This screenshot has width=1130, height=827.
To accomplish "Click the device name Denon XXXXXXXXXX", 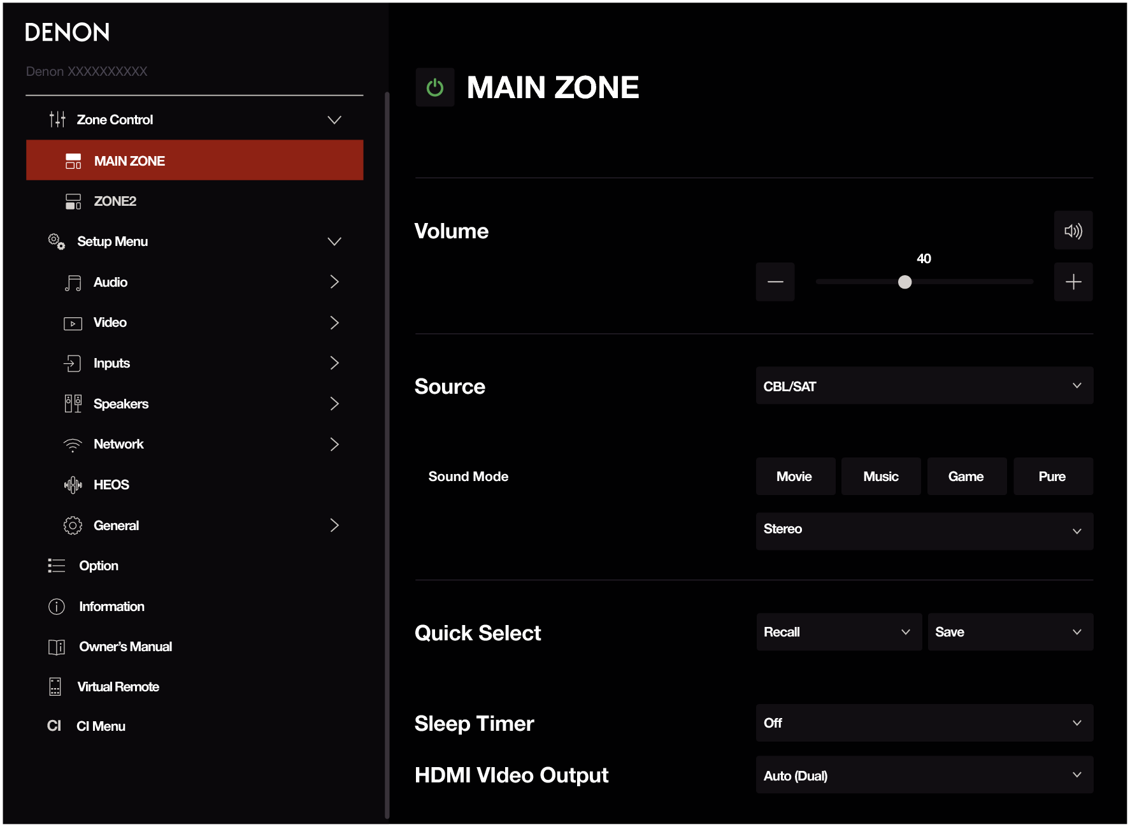I will point(87,71).
